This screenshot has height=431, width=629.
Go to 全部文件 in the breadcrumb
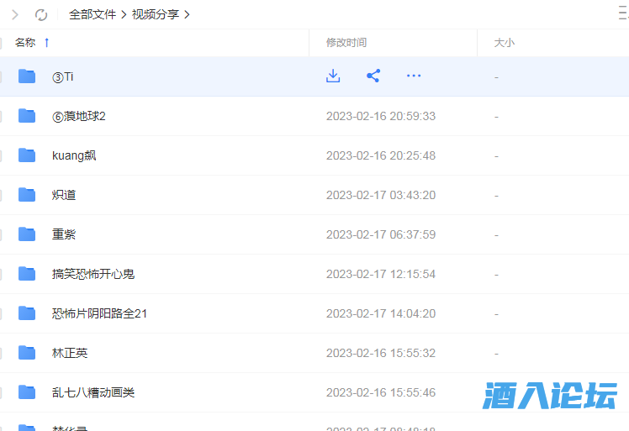(92, 14)
